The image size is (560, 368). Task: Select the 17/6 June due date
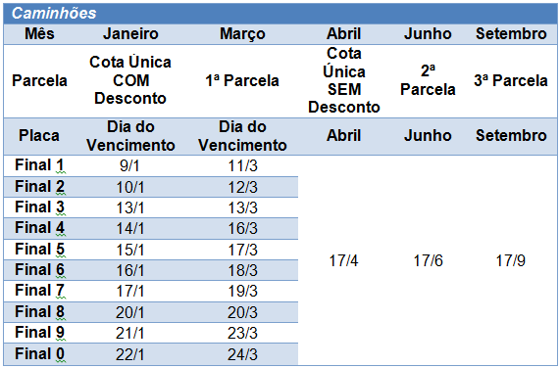pyautogui.click(x=428, y=260)
